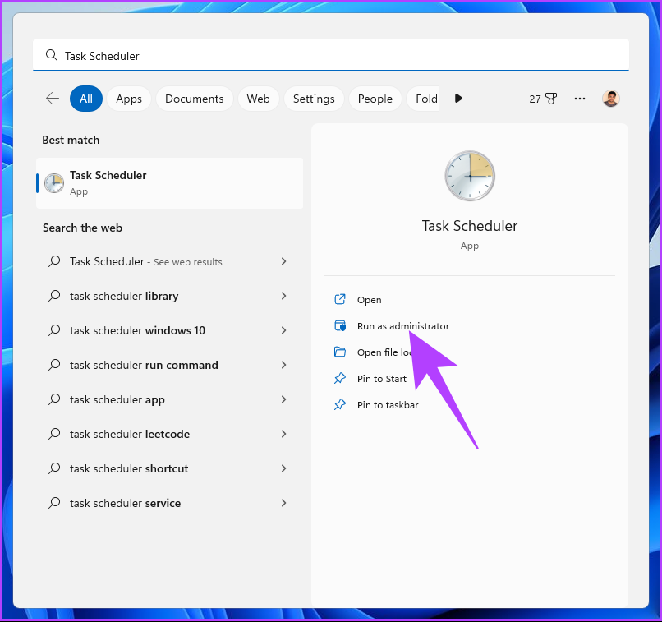
Task: Choose Open in the actions list
Action: (369, 300)
